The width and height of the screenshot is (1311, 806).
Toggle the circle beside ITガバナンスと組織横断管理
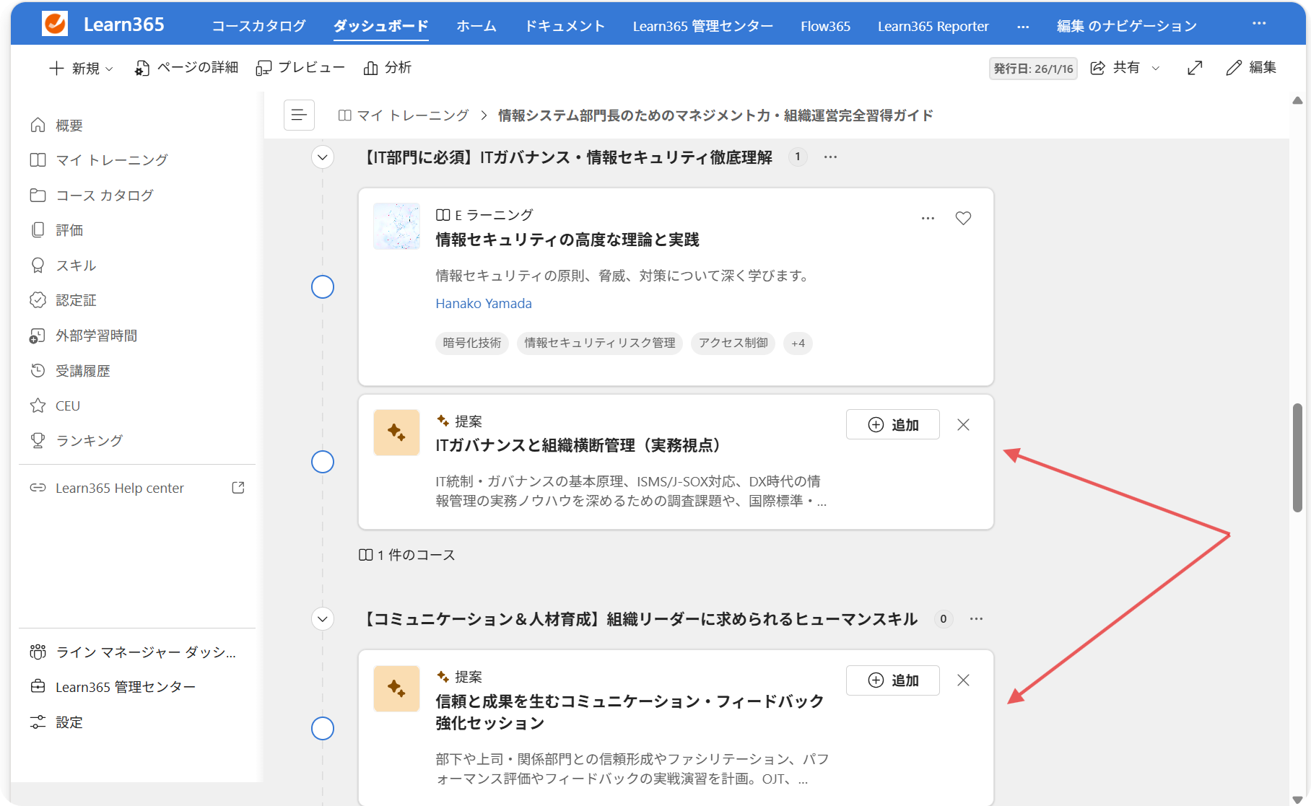coord(323,462)
